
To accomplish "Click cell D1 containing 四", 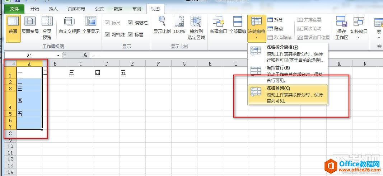I will [107, 73].
